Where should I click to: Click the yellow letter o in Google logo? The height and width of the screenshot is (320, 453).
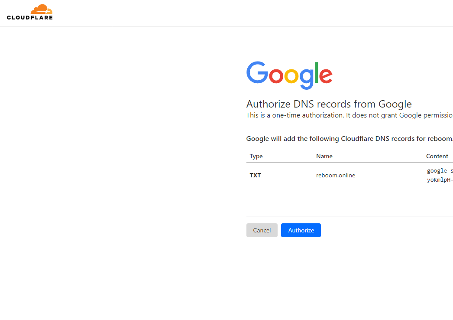(291, 75)
